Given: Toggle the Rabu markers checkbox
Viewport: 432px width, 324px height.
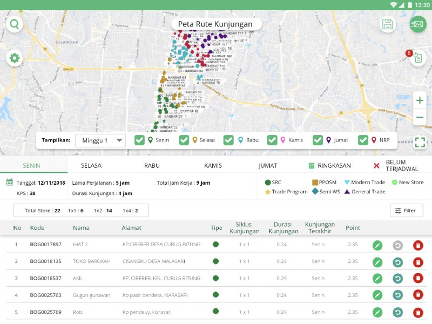Looking at the screenshot, I should click(228, 140).
